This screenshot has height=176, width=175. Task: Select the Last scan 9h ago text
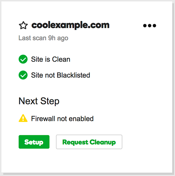[43, 38]
